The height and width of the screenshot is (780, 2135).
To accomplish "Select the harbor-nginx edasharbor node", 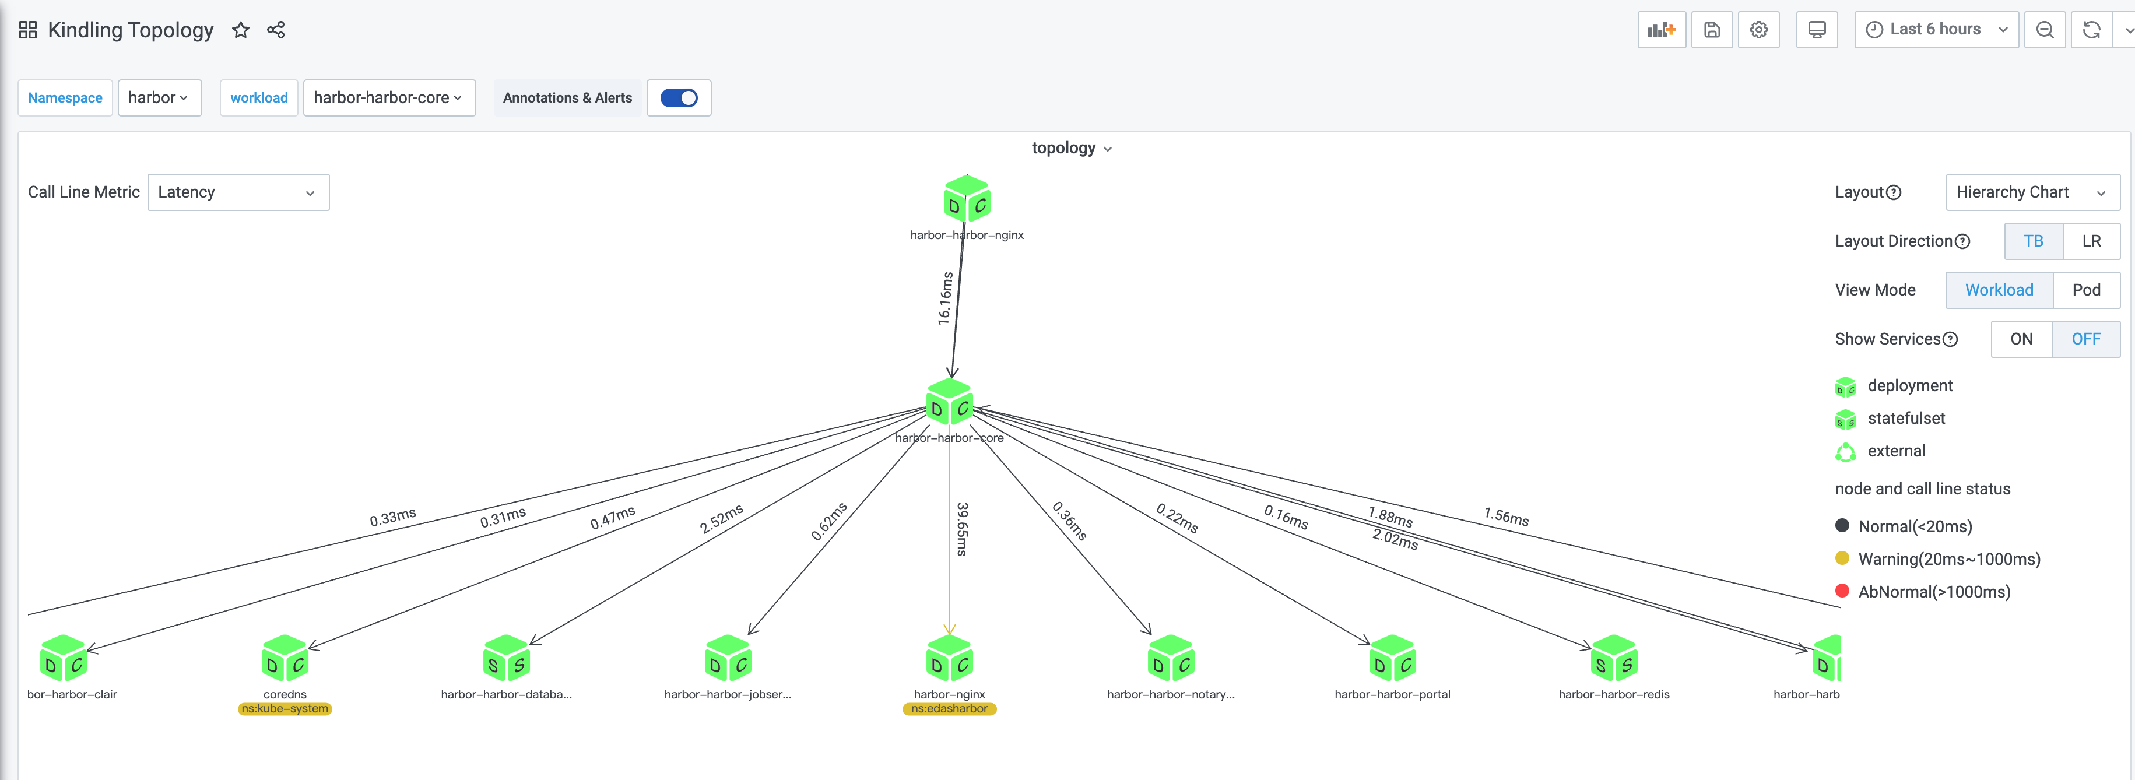I will [949, 658].
